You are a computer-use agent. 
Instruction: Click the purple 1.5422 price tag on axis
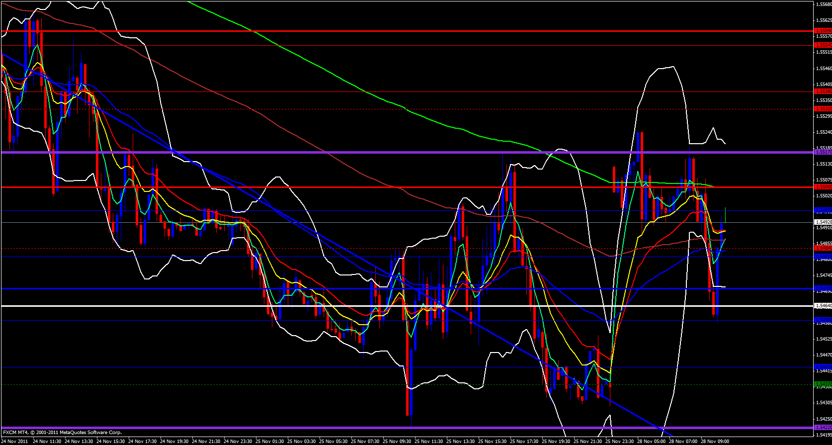pyautogui.click(x=823, y=428)
